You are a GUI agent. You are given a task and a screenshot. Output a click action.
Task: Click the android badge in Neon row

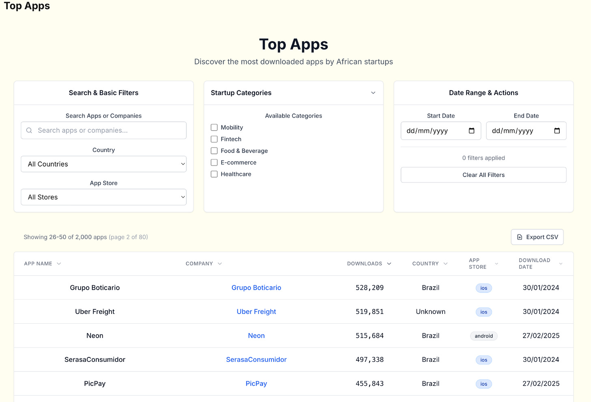pos(484,336)
